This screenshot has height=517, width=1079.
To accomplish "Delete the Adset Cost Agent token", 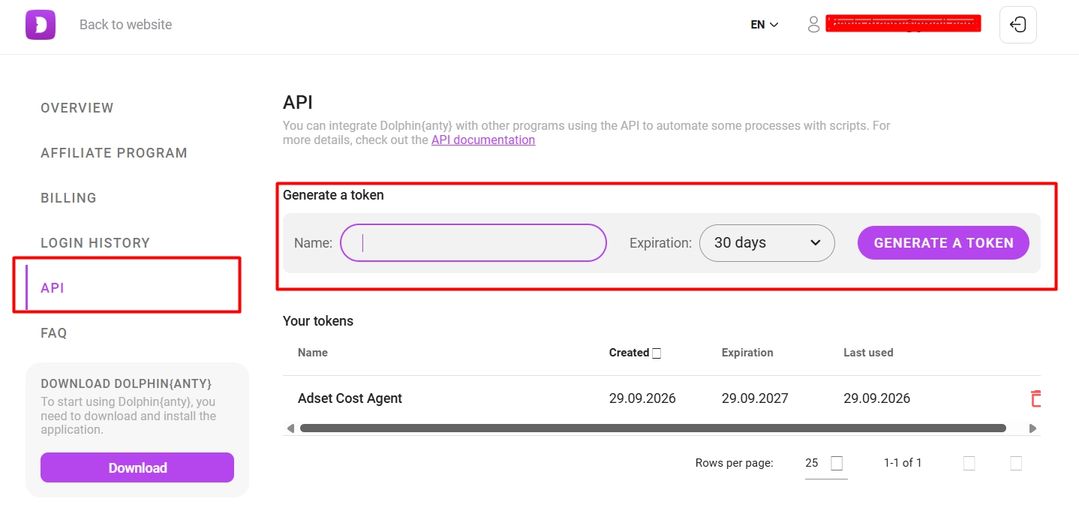I will coord(1036,398).
